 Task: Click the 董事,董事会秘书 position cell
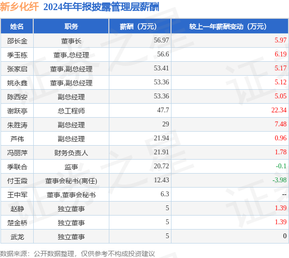(x=71, y=195)
